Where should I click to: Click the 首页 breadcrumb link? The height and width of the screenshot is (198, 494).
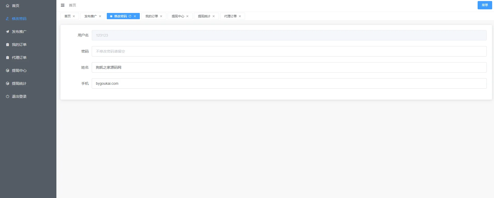(73, 5)
